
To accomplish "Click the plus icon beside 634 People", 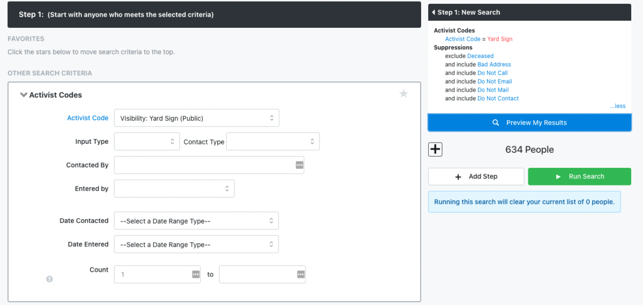I will coord(435,150).
